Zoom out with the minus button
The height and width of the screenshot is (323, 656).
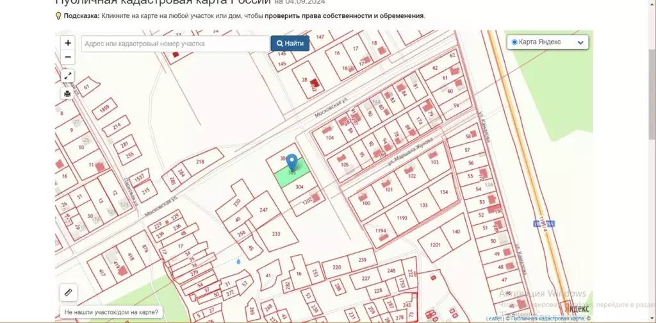[68, 57]
